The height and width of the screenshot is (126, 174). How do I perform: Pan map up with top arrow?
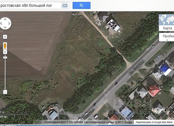pyautogui.click(x=5, y=19)
